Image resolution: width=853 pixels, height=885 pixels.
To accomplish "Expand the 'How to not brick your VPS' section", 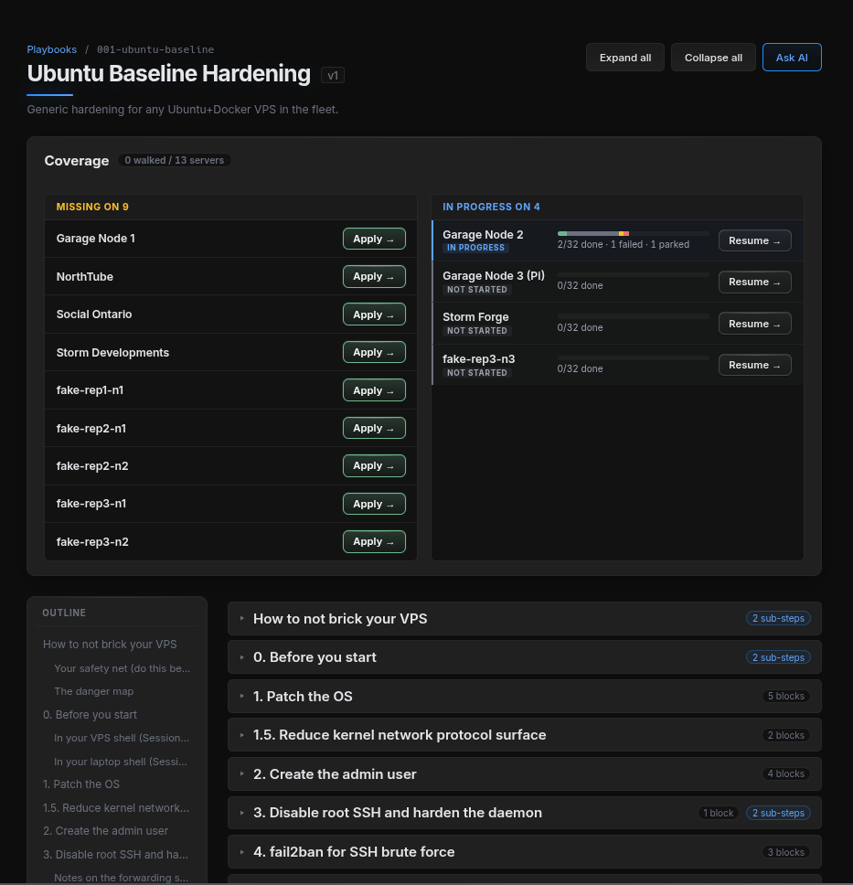I will (x=525, y=619).
